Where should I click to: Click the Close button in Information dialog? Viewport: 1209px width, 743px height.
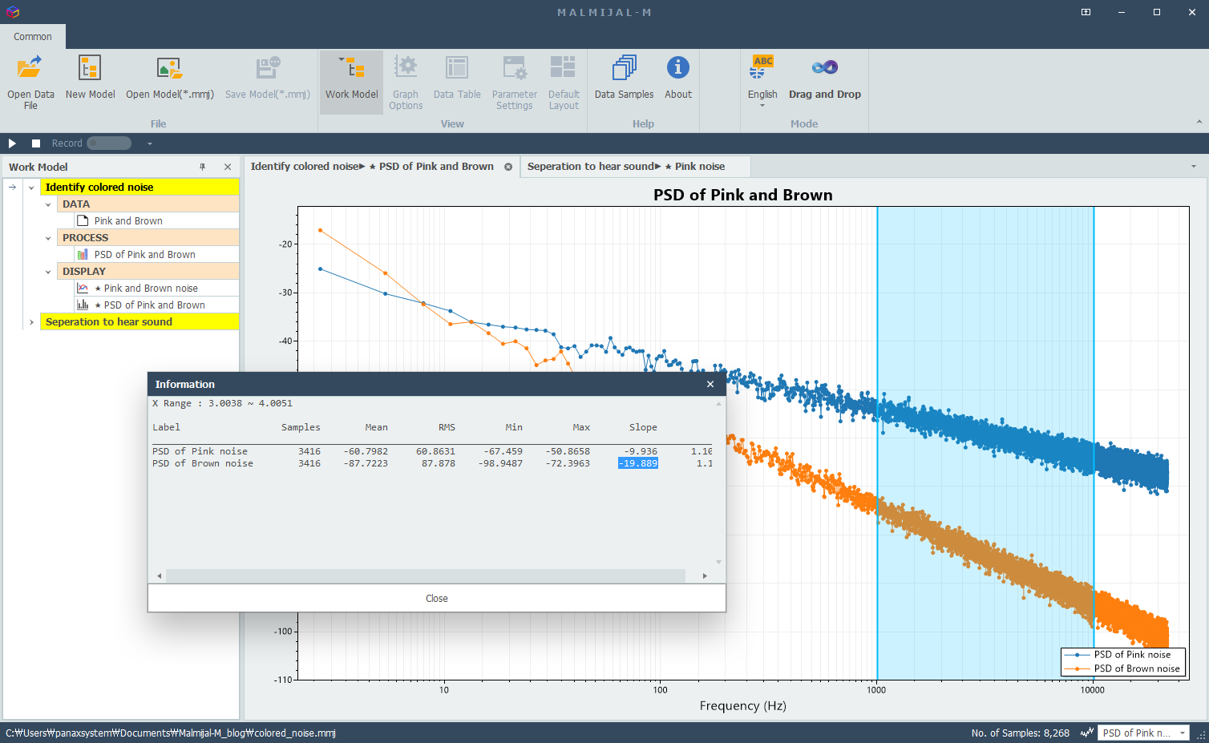coord(437,598)
